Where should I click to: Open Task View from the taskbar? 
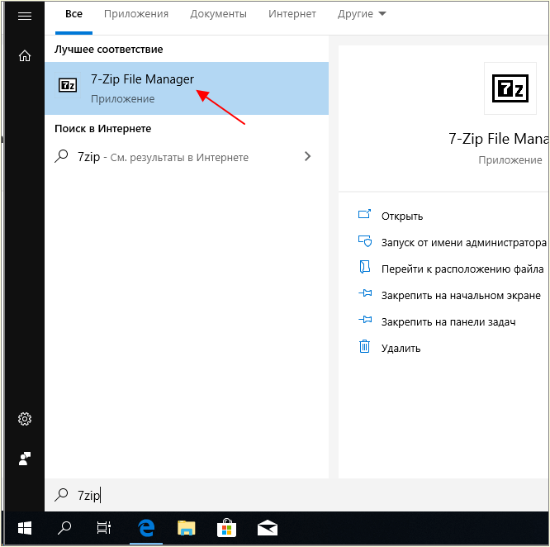pyautogui.click(x=104, y=528)
